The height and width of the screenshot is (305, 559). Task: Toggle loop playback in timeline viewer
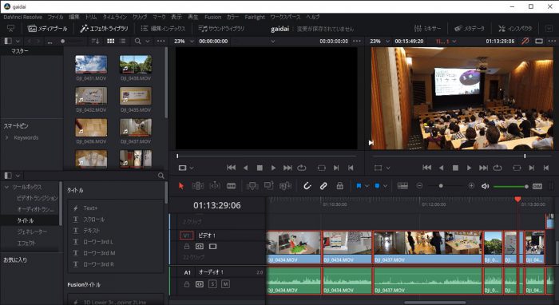pyautogui.click(x=498, y=168)
